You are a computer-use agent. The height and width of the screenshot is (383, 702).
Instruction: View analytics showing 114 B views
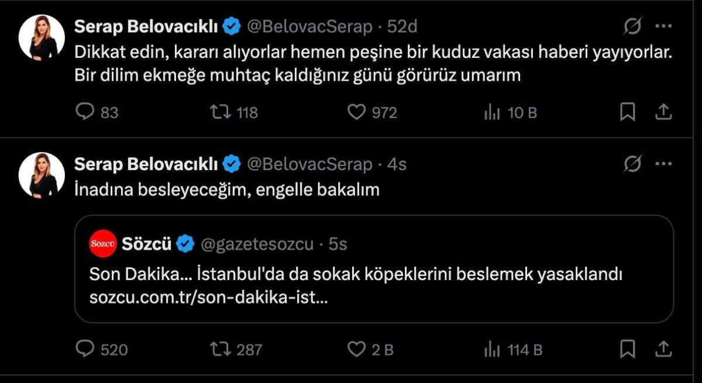(x=491, y=350)
